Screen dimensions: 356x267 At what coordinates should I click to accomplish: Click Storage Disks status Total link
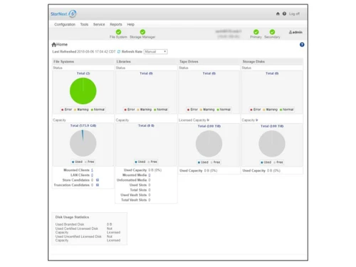pyautogui.click(x=272, y=73)
